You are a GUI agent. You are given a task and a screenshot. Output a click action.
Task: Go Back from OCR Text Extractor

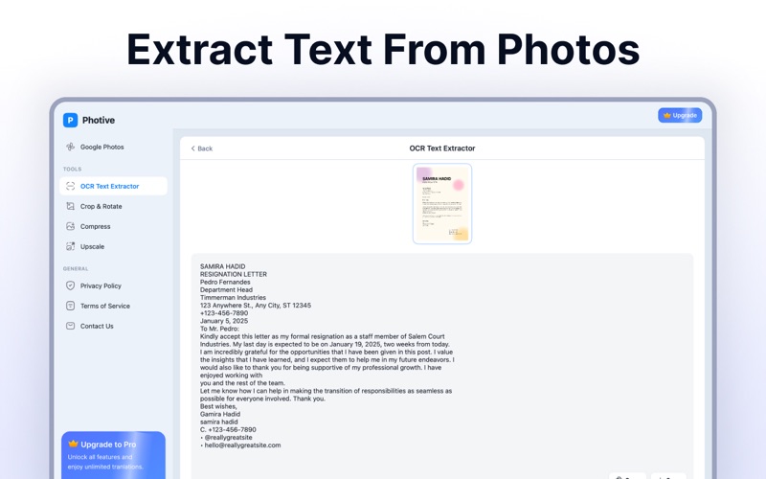202,148
